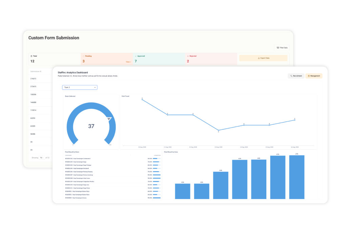
Task: Click the completion bar for Tangkuban Perahu
Action: click(157, 181)
